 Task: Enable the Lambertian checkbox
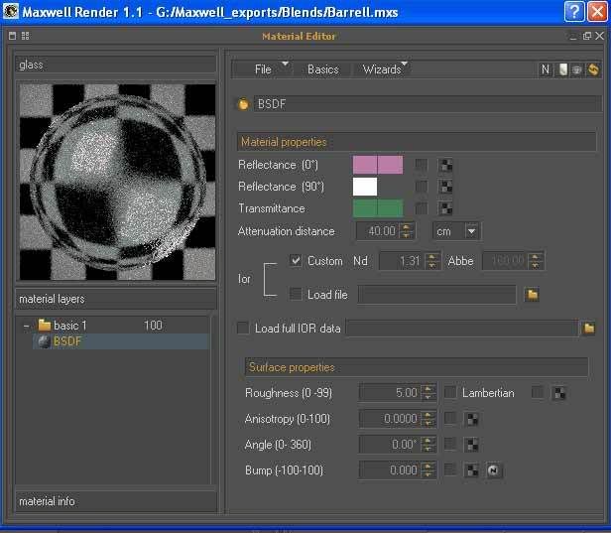pos(450,393)
